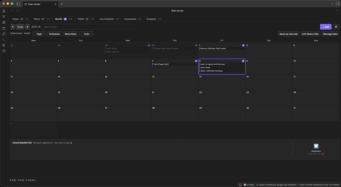This screenshot has width=341, height=187.
Task: Focus the Search tasks field
Action: tap(88, 27)
